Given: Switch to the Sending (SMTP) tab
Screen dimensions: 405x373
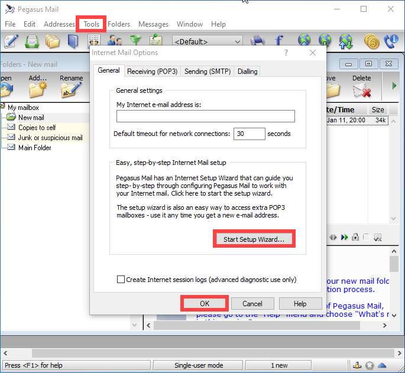Looking at the screenshot, I should point(208,72).
